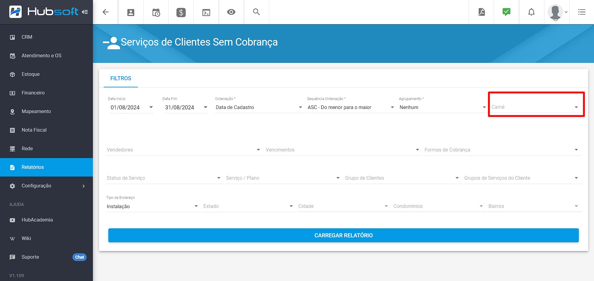Open the client contact card icon
The image size is (594, 281).
coord(131,12)
